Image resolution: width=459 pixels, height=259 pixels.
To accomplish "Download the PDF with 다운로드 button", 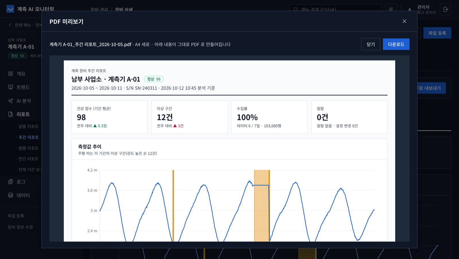I will [396, 44].
